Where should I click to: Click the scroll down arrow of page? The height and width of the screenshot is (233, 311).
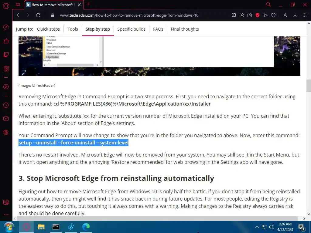[309, 214]
